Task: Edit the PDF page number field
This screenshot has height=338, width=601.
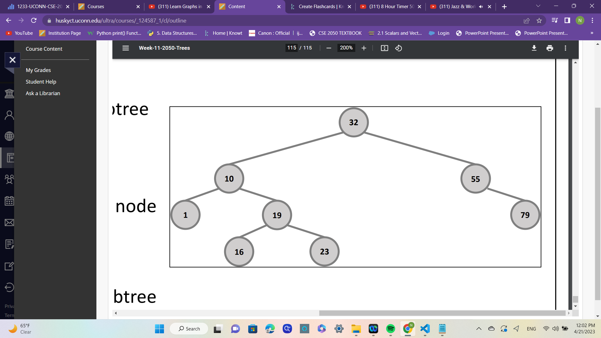Action: pos(292,48)
